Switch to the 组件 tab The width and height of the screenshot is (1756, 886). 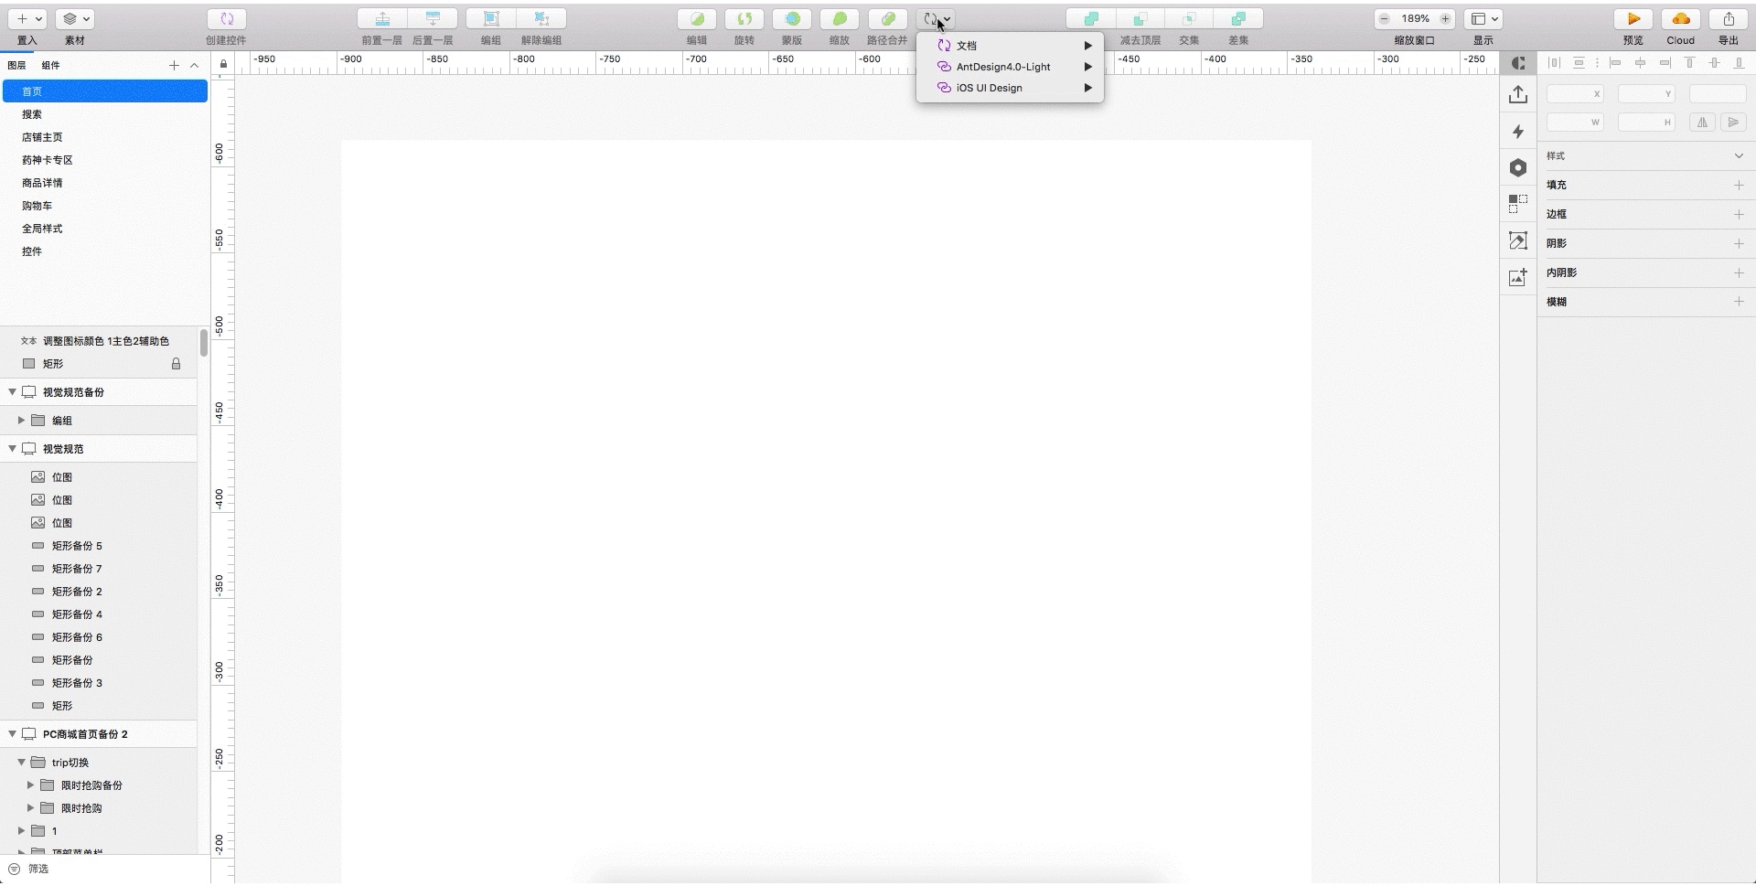pyautogui.click(x=51, y=66)
